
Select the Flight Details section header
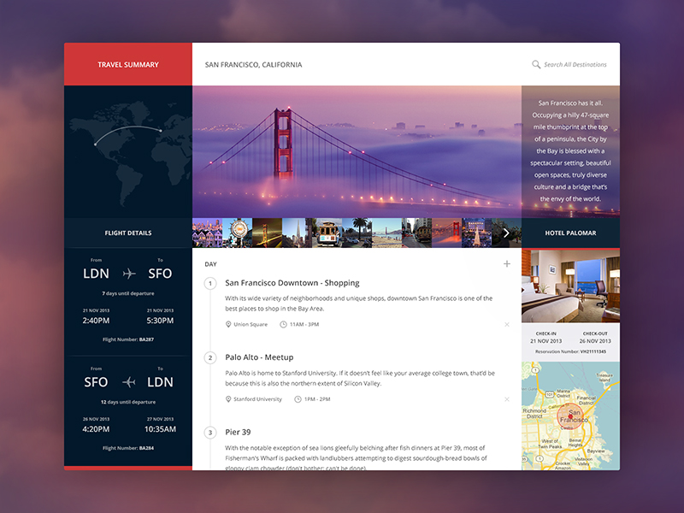click(x=128, y=233)
